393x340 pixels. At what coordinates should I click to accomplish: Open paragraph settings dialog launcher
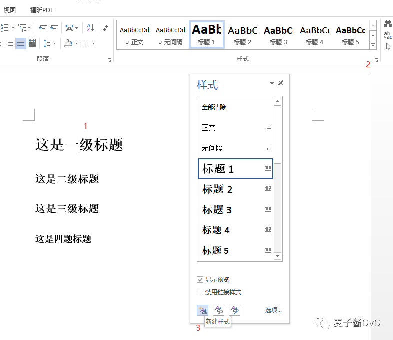(109, 60)
